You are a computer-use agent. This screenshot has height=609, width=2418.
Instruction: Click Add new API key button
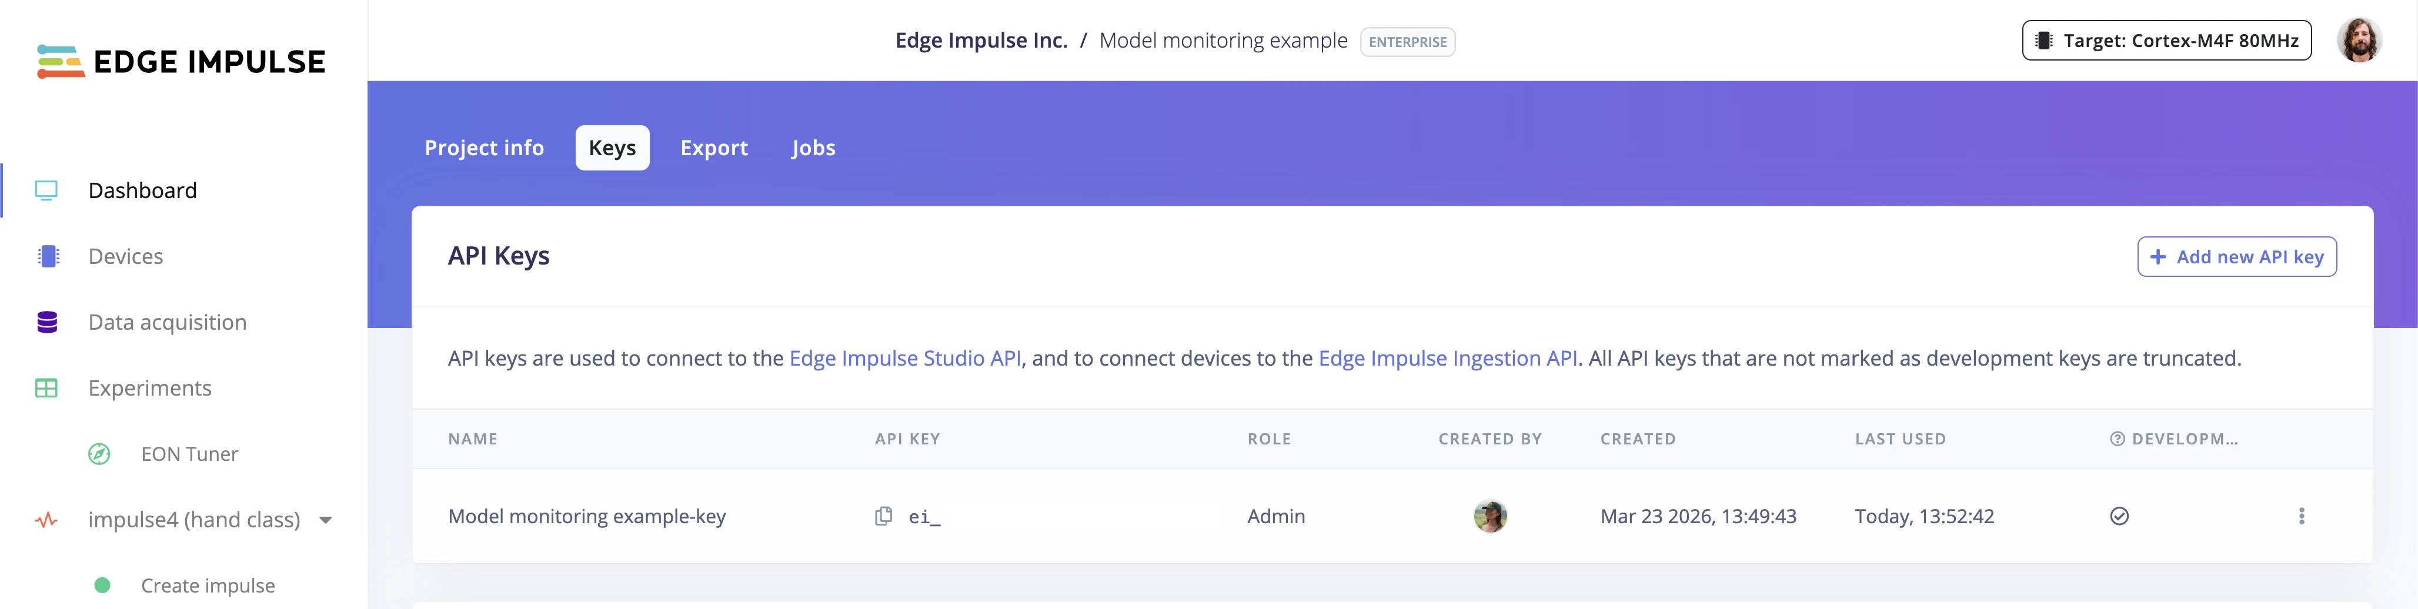pyautogui.click(x=2236, y=257)
